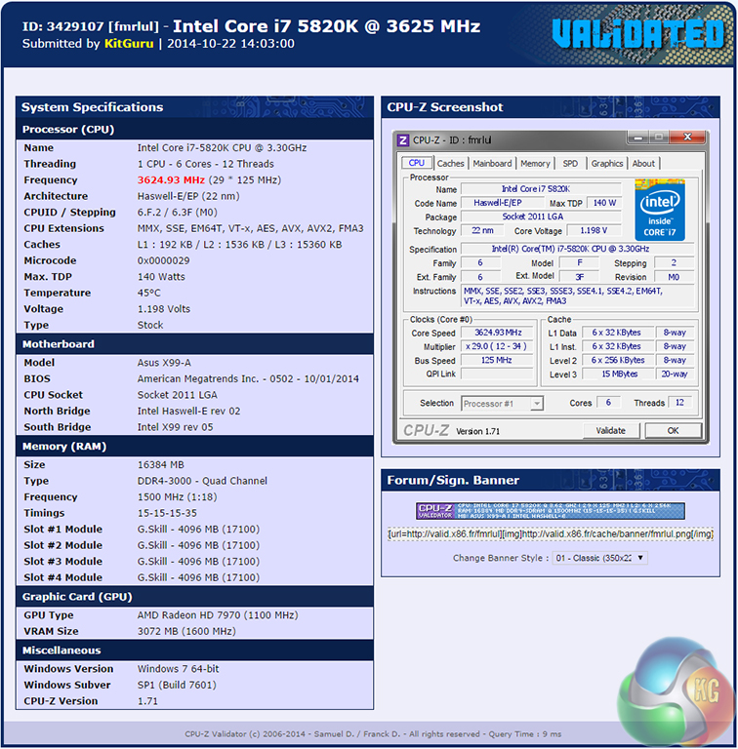Screen dimensions: 738x749
Task: Click the CPU-Z Validator signature banner image
Action: pyautogui.click(x=551, y=511)
